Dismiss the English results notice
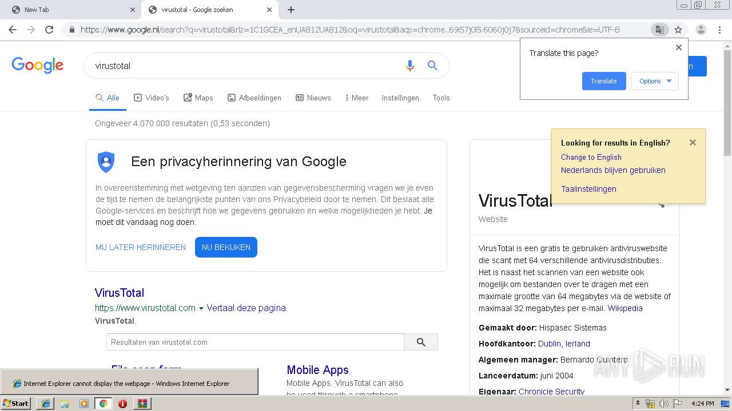The image size is (732, 411). pos(693,143)
